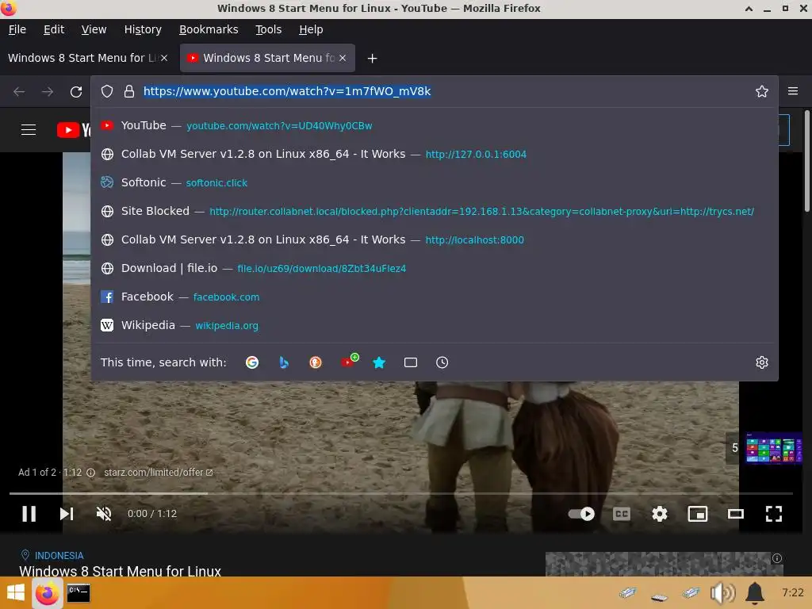The width and height of the screenshot is (812, 609).
Task: Click the taskbar clock showing 7:22
Action: (x=792, y=592)
